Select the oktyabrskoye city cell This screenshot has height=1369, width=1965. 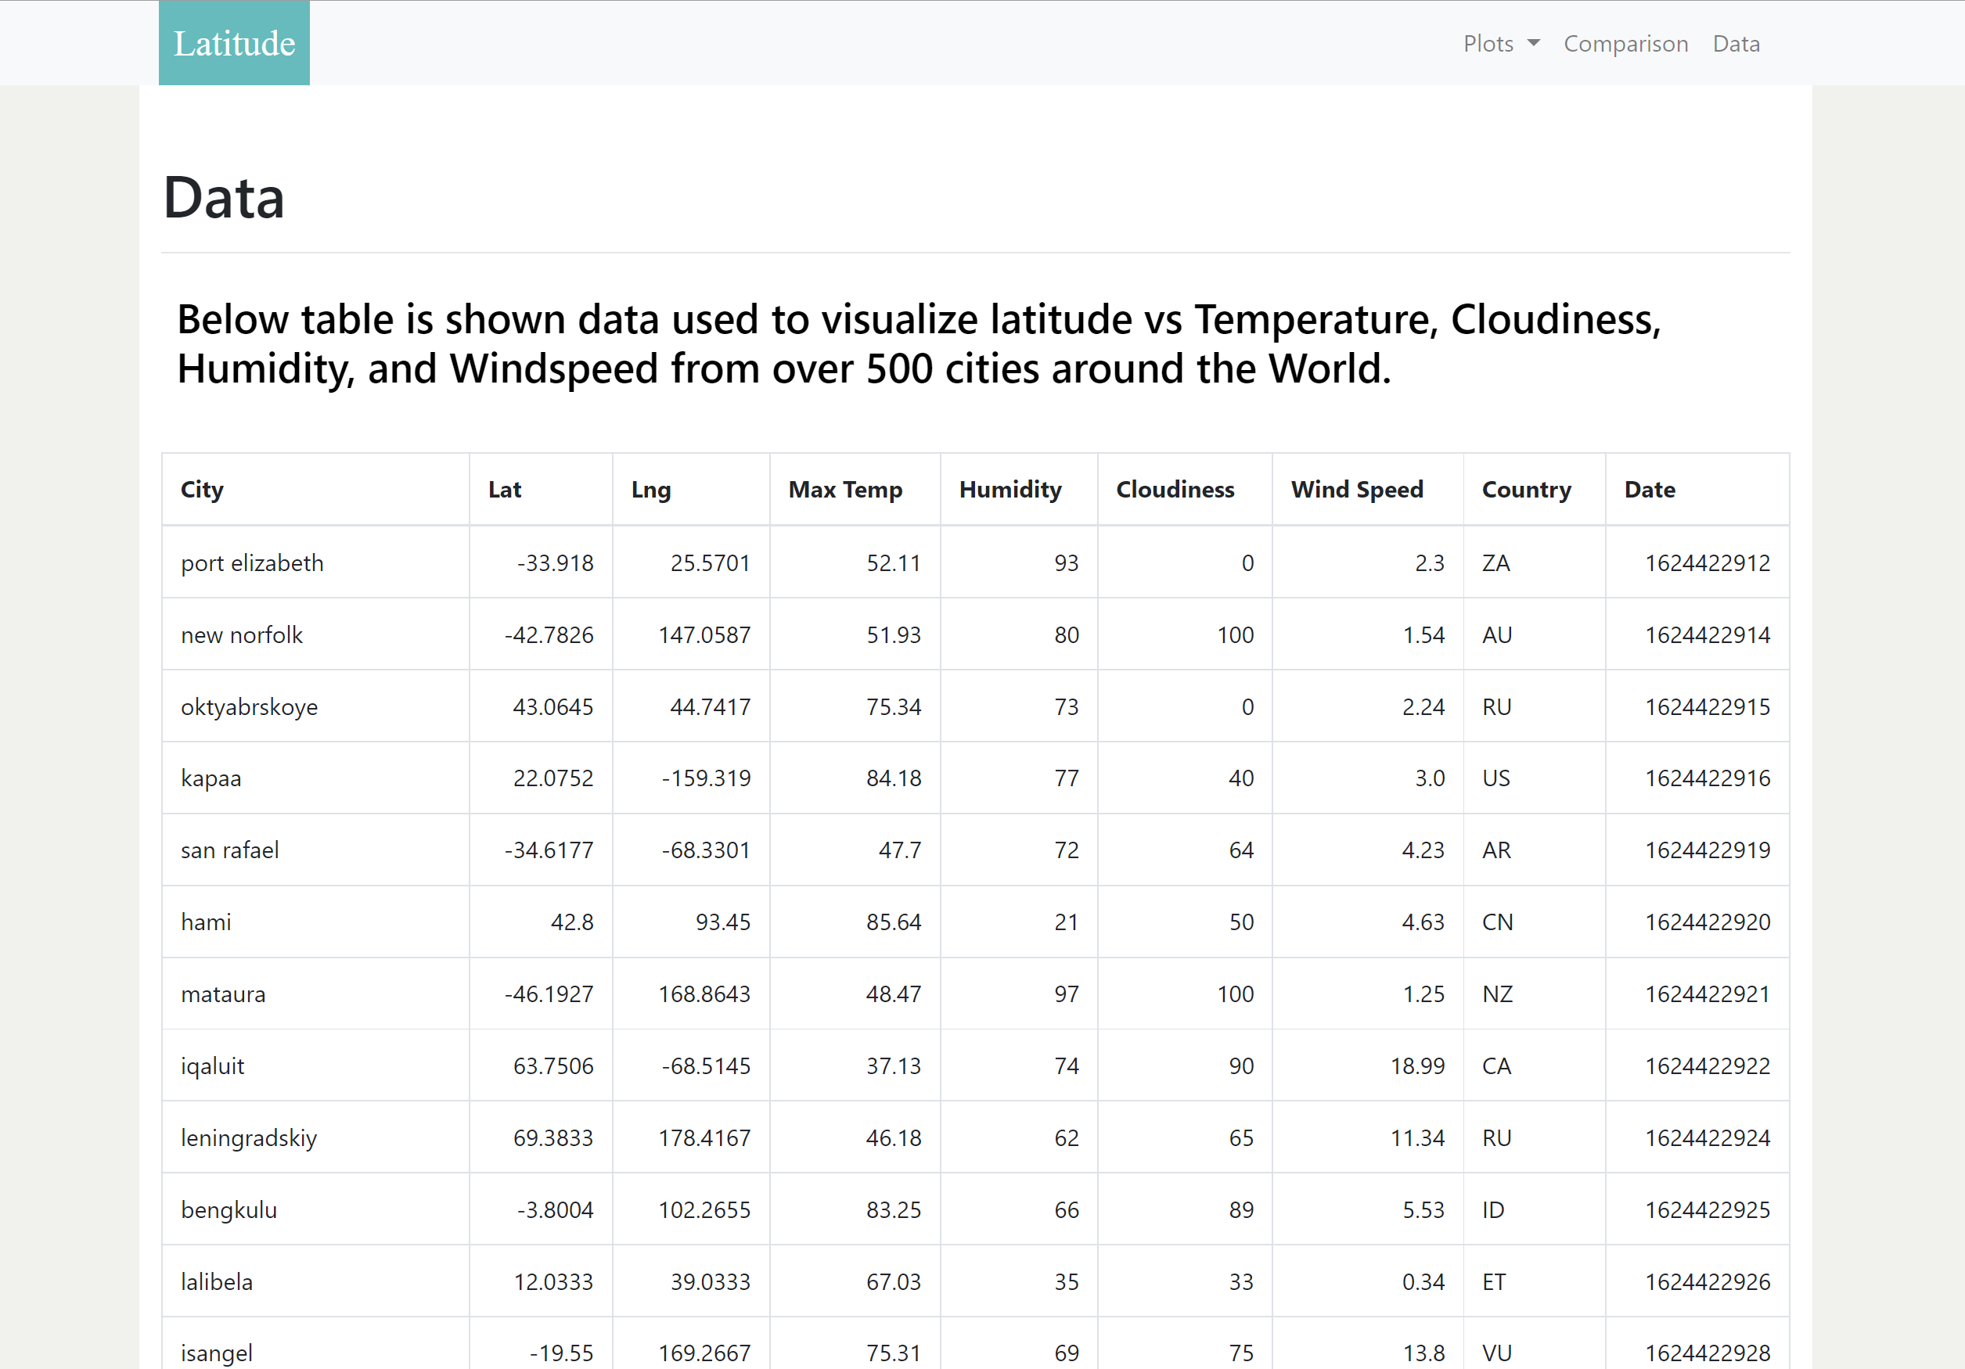coord(316,706)
